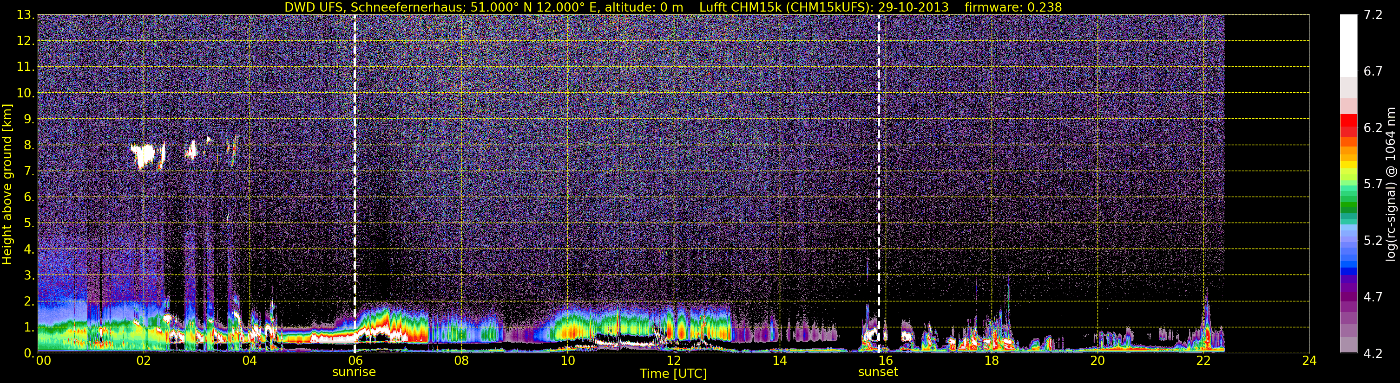Viewport: 1400px width, 383px height.
Task: Click the colorbar tick value 4.2
Action: tap(1373, 354)
